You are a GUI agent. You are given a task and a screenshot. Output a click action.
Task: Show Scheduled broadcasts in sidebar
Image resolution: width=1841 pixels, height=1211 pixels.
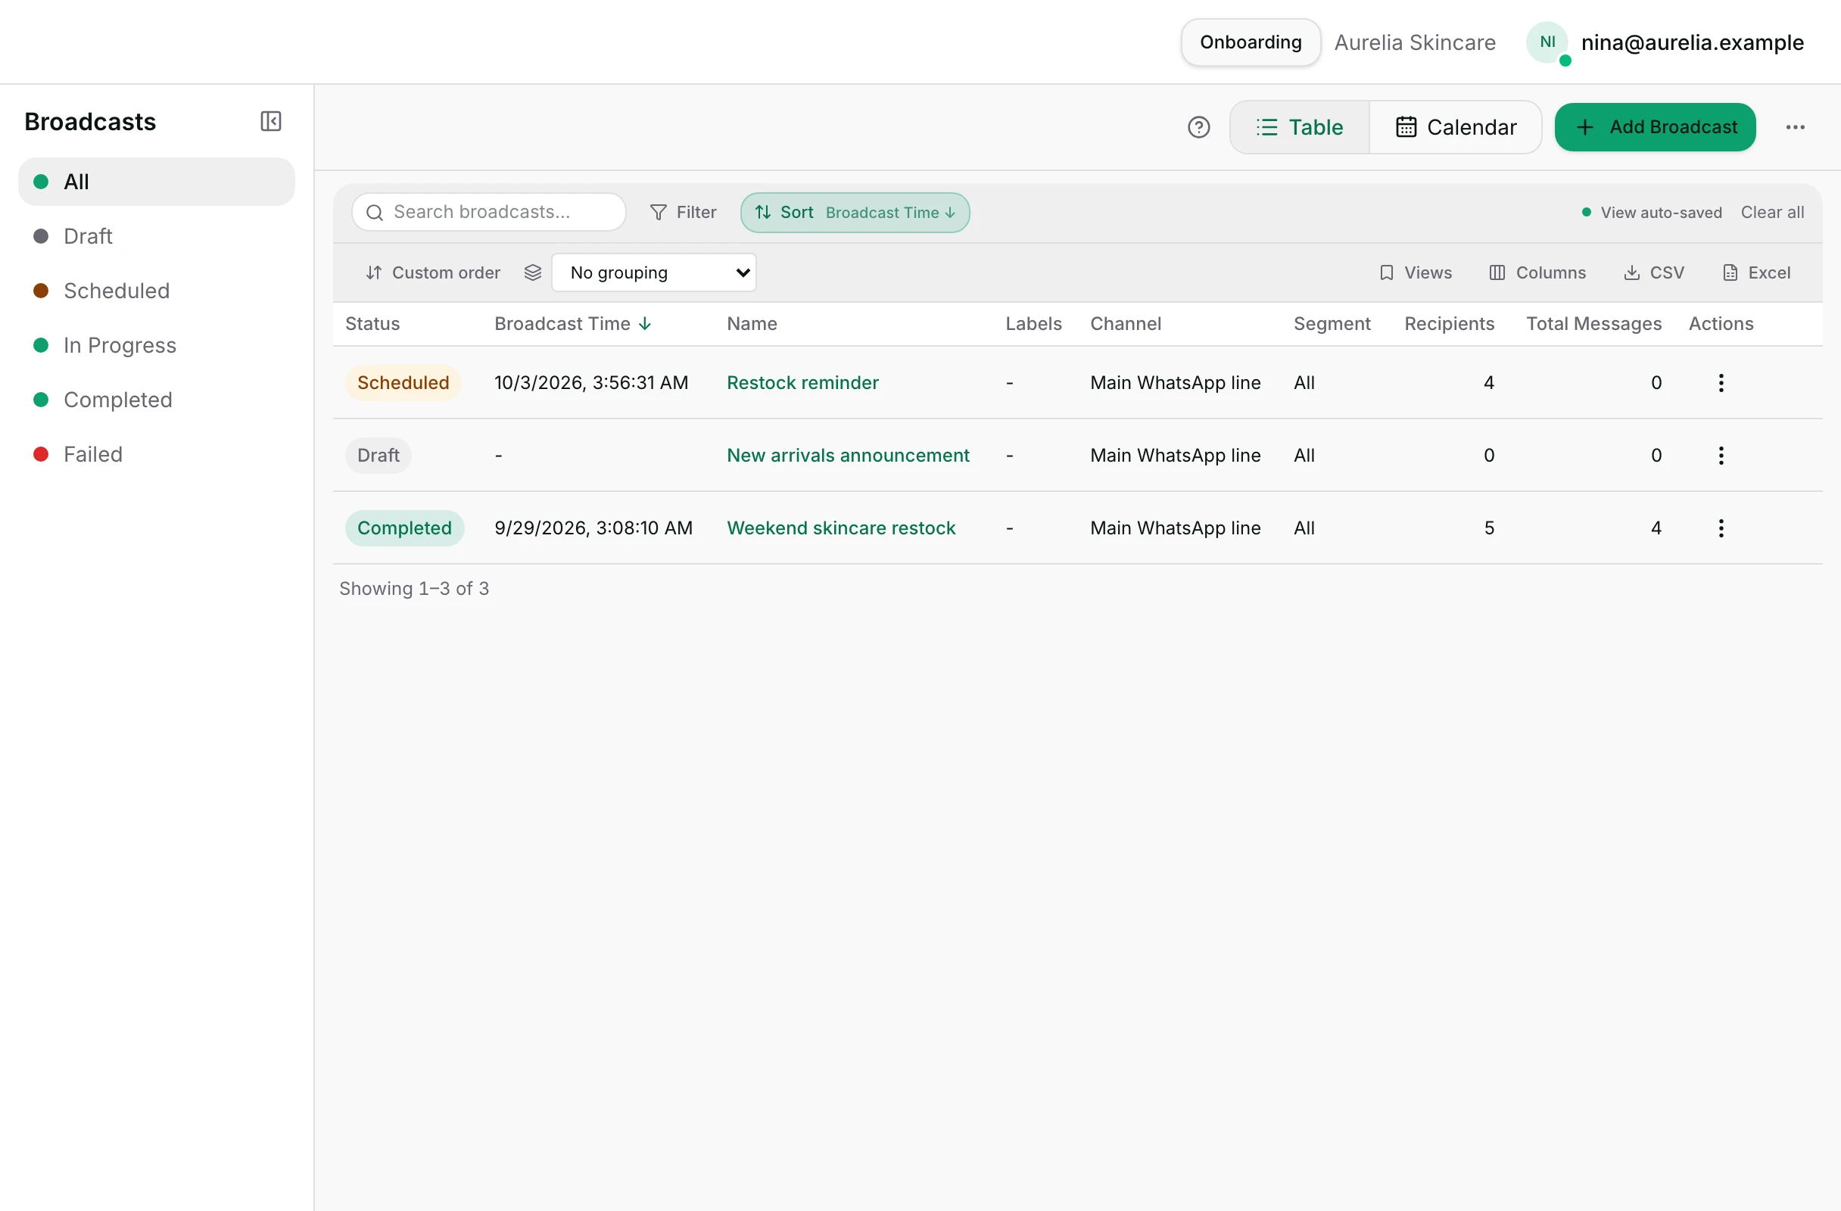tap(156, 291)
